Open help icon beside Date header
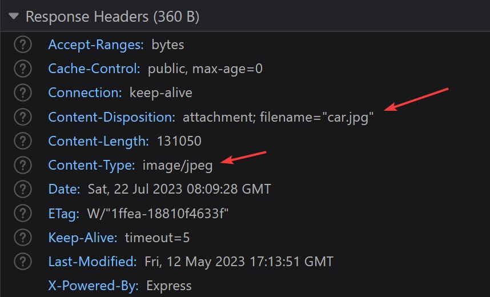 [23, 189]
